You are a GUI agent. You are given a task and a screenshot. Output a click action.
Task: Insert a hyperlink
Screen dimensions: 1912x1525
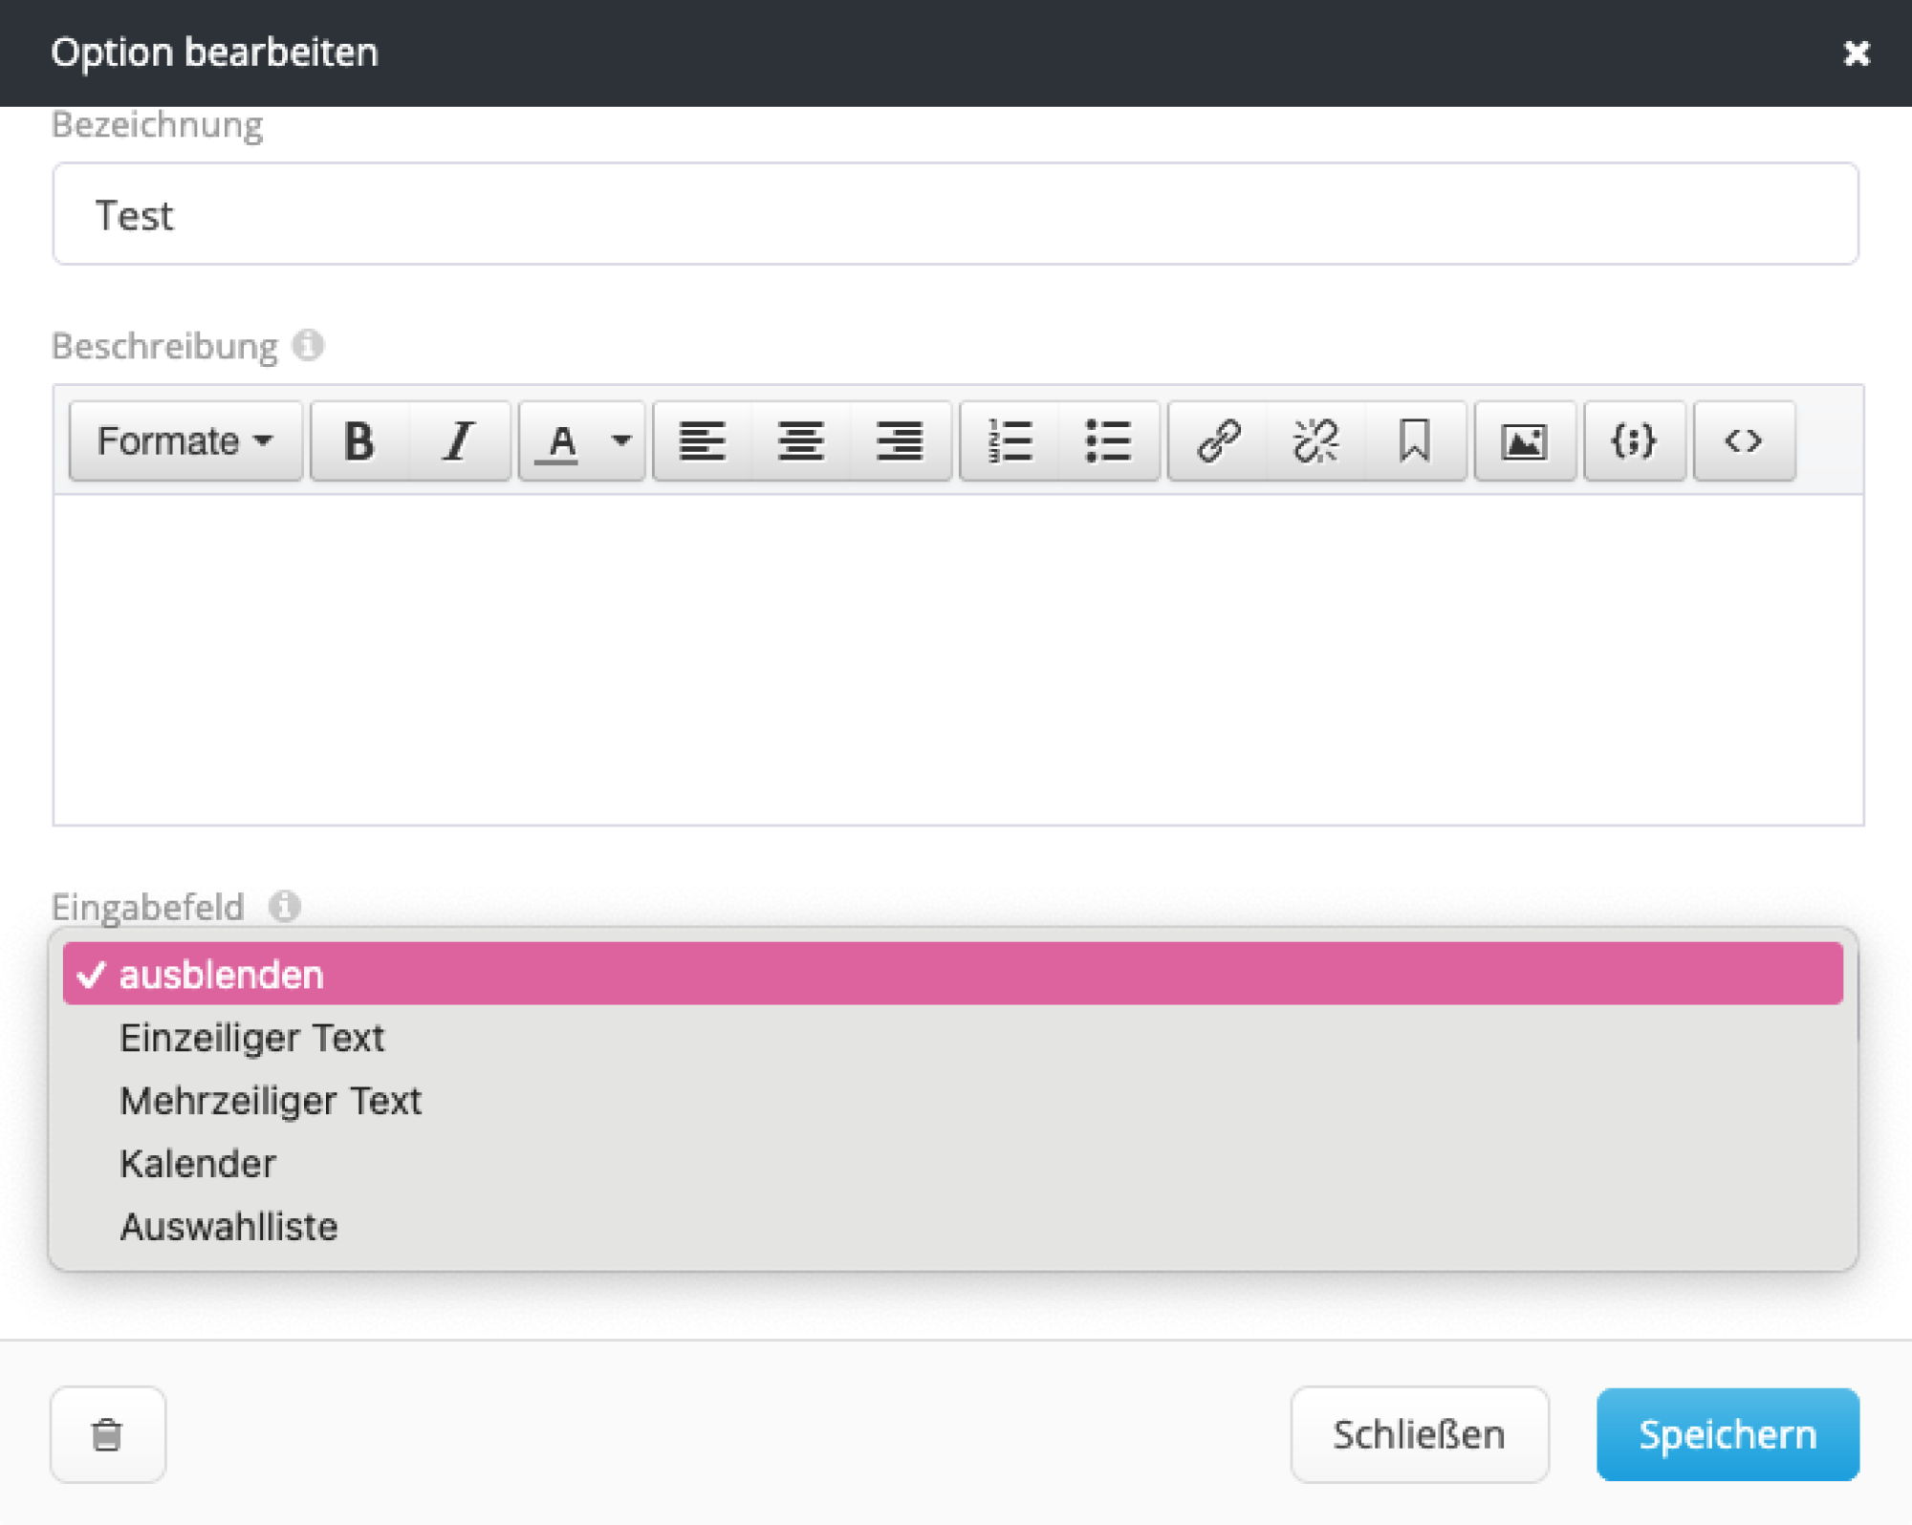[x=1219, y=441]
